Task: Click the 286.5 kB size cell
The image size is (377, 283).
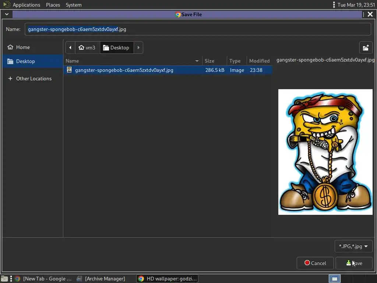Action: [215, 70]
